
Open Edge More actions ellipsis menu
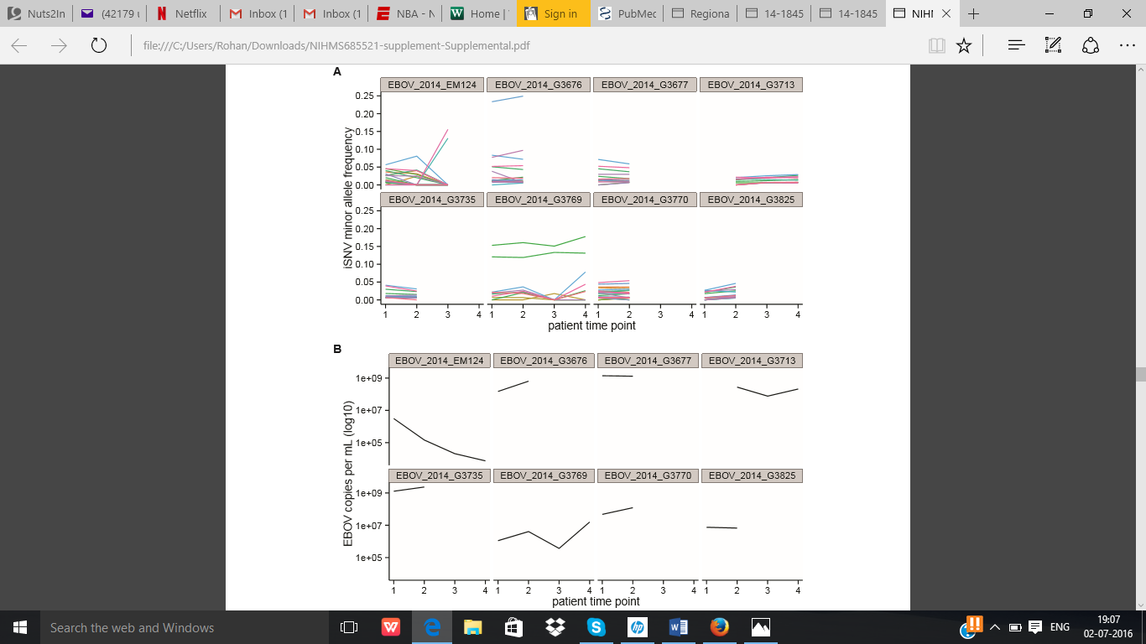click(1127, 46)
